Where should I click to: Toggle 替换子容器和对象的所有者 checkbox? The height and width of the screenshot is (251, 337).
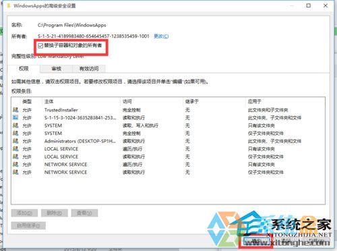(x=40, y=46)
